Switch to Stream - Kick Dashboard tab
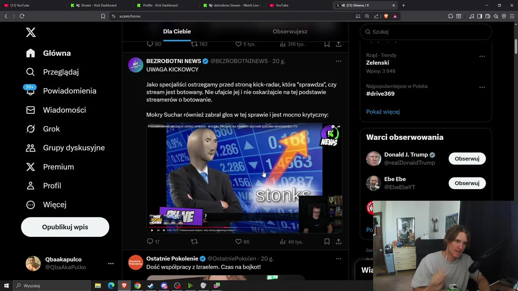Viewport: 518px width, 291px height. pyautogui.click(x=98, y=5)
